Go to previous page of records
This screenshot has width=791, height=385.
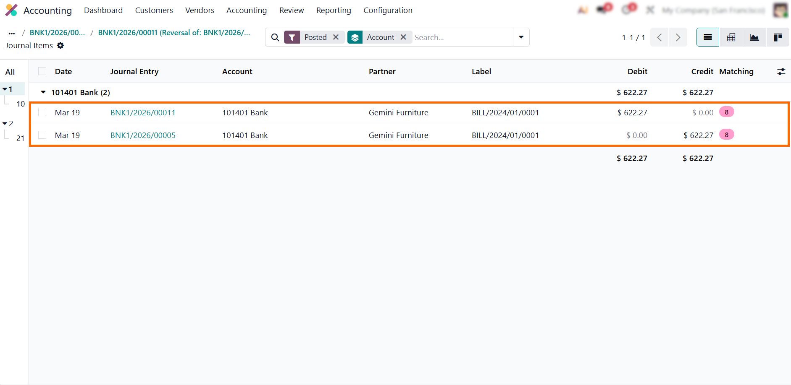pyautogui.click(x=660, y=37)
